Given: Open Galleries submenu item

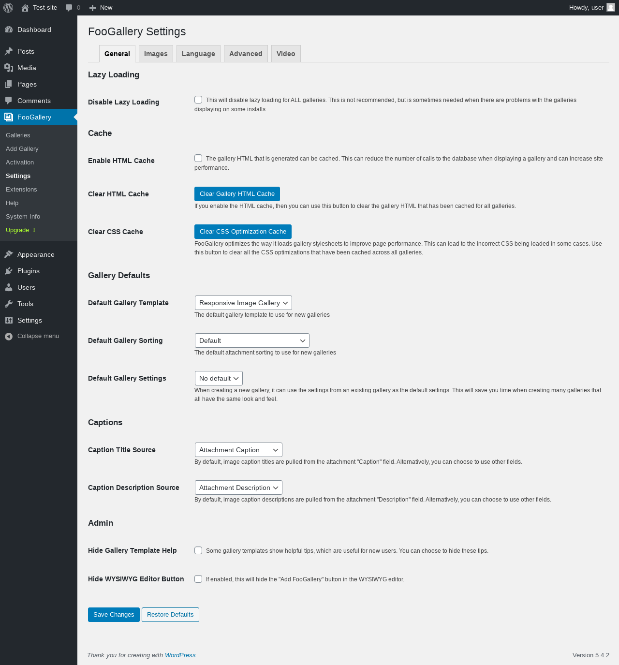Looking at the screenshot, I should point(18,135).
